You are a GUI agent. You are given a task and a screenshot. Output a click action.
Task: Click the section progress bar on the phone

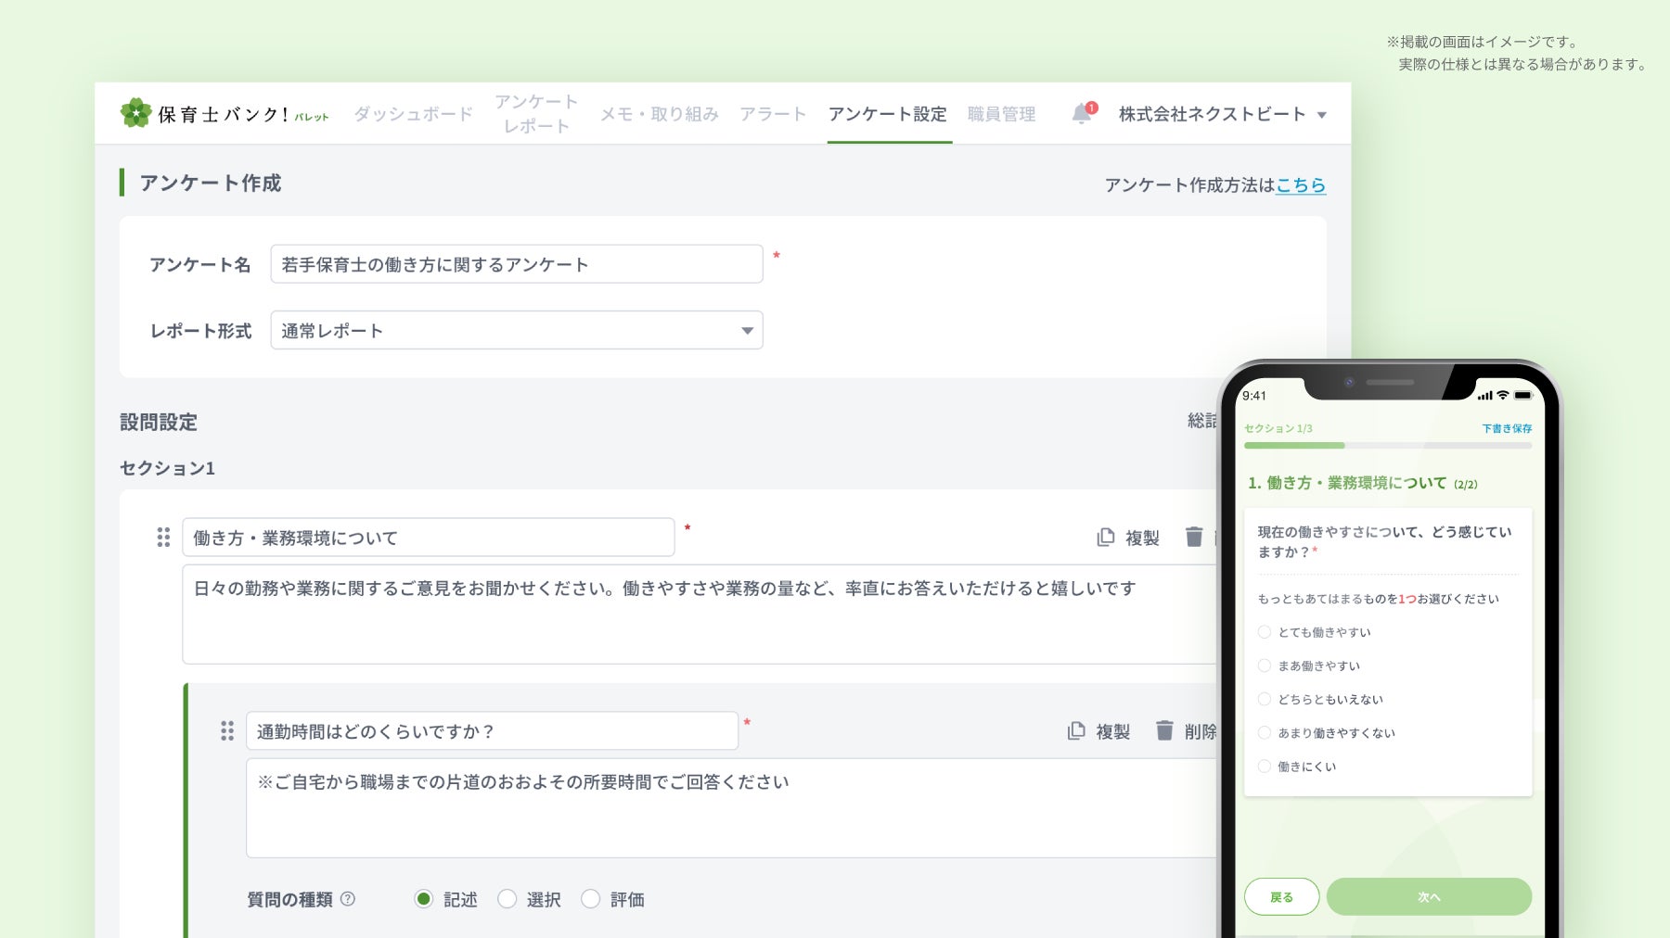[1388, 446]
